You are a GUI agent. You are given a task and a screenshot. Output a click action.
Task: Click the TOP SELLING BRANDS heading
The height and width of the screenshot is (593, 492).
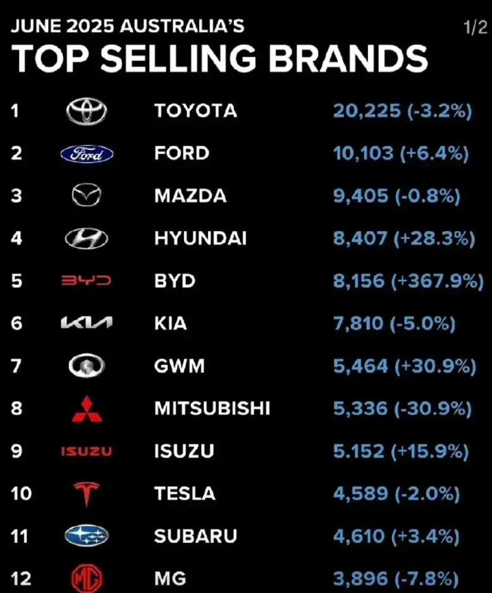tap(219, 59)
